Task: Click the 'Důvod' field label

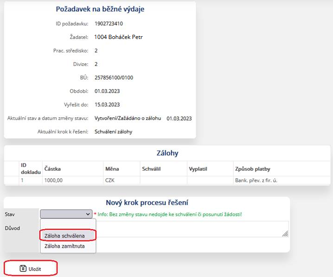Action: click(13, 228)
